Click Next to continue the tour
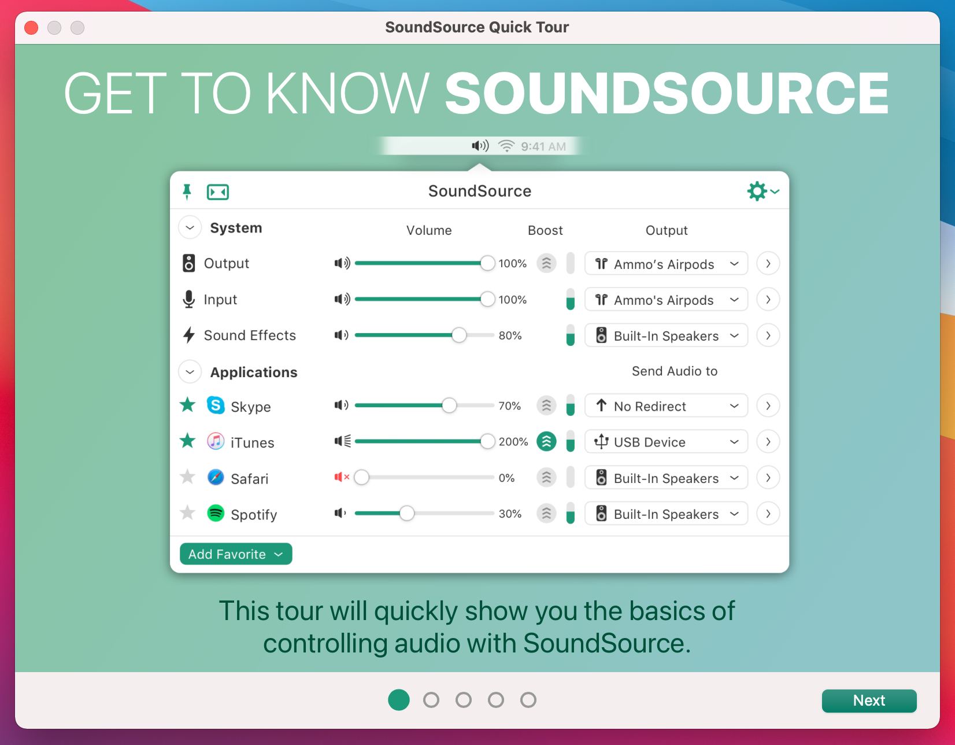 click(869, 700)
